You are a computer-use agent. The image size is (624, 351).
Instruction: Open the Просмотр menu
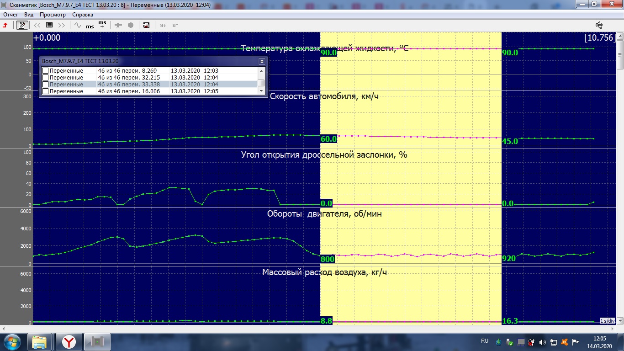pyautogui.click(x=53, y=15)
